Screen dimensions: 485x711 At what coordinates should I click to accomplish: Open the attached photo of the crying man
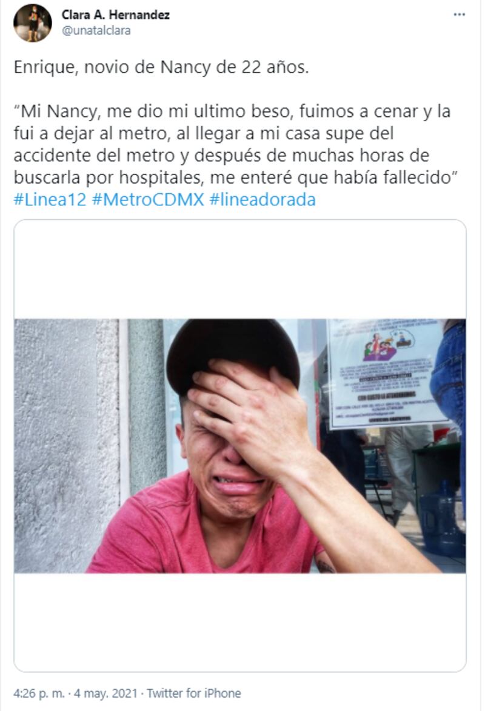[240, 446]
